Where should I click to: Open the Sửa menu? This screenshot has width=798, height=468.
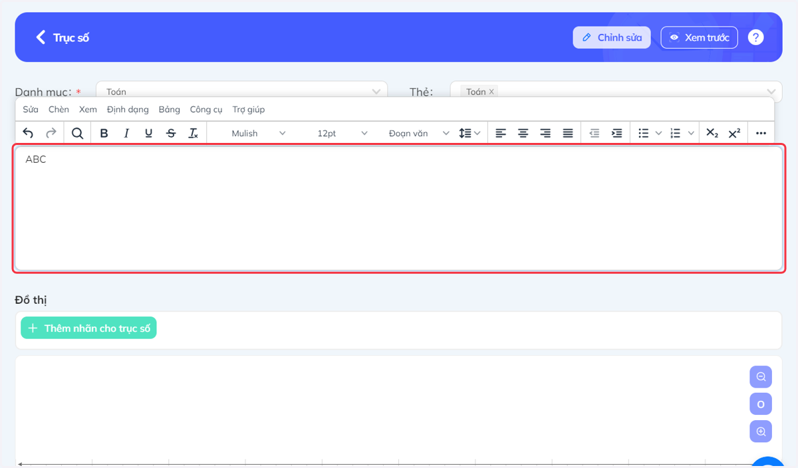tap(31, 110)
